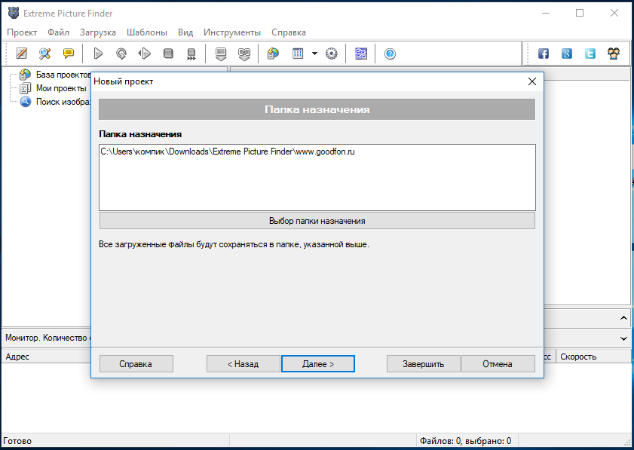Click the picture monitor with down arrow icon

pyautogui.click(x=244, y=54)
